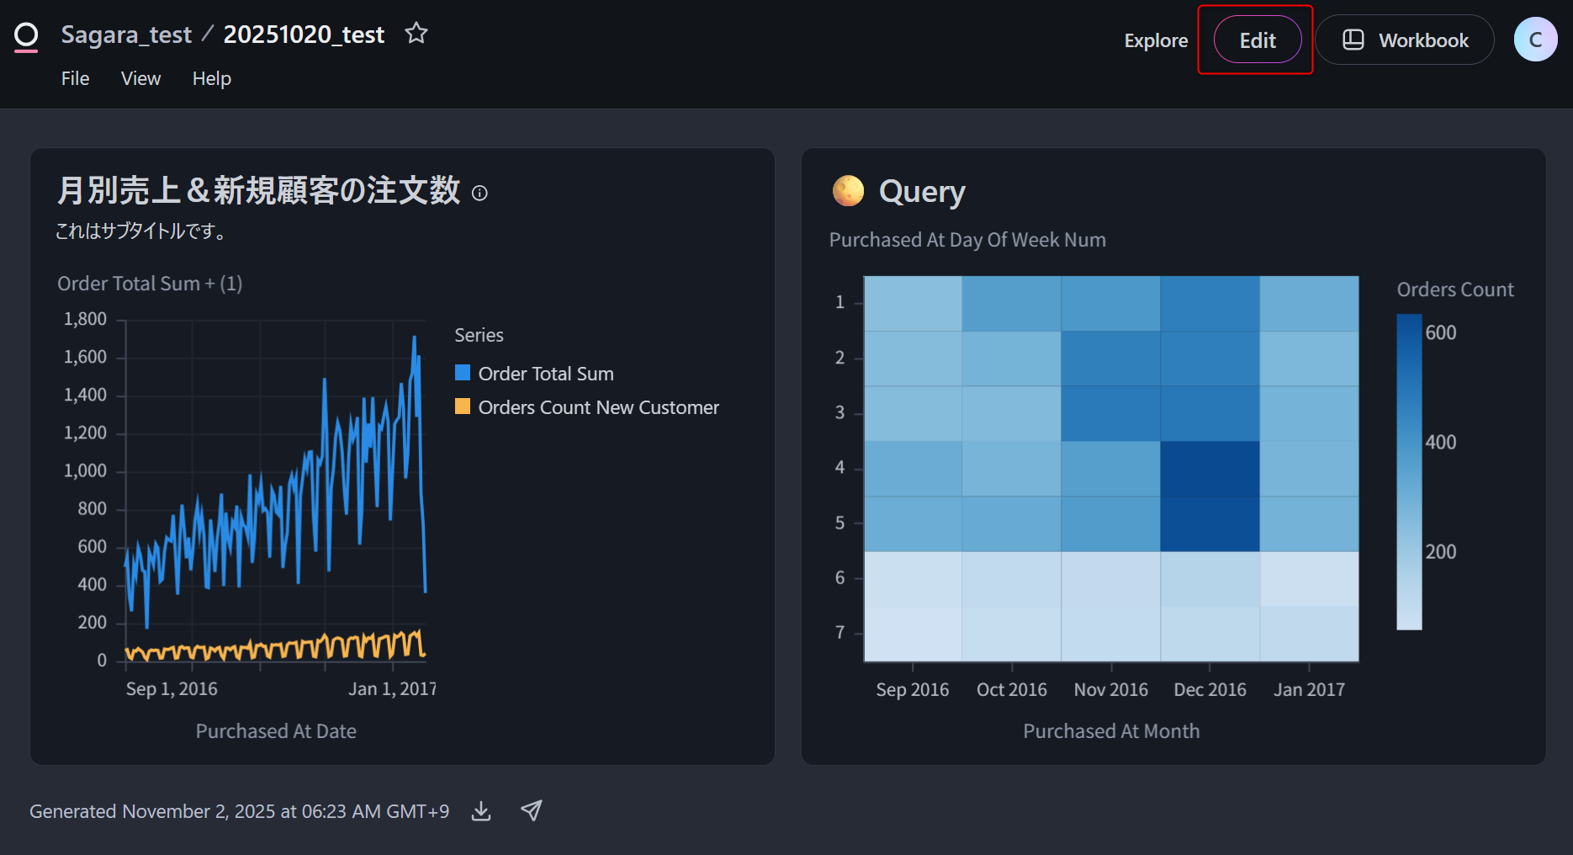
Task: Click the book icon in the Workbook button
Action: [x=1353, y=40]
